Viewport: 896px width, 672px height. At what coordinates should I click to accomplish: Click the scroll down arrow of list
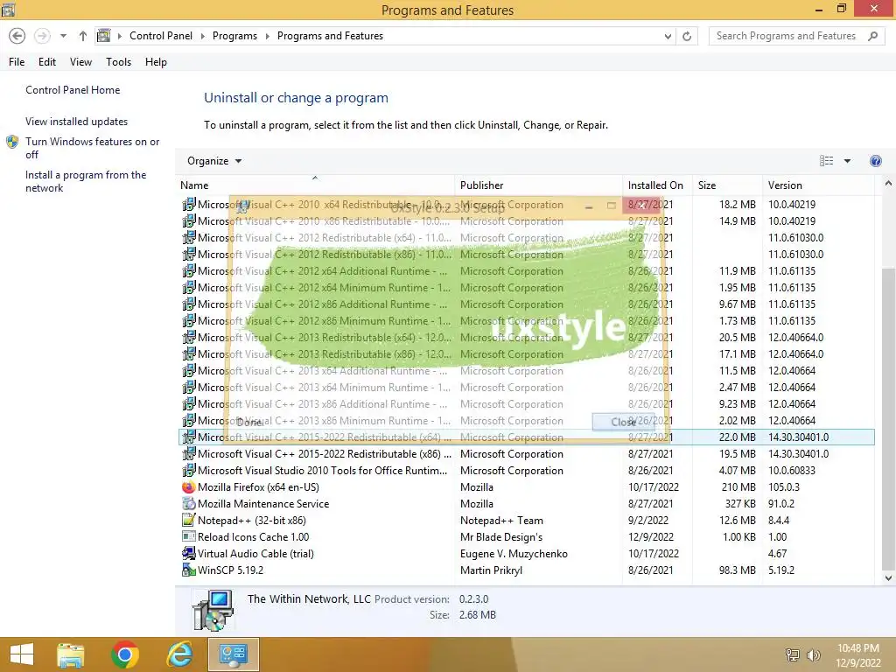click(x=888, y=577)
